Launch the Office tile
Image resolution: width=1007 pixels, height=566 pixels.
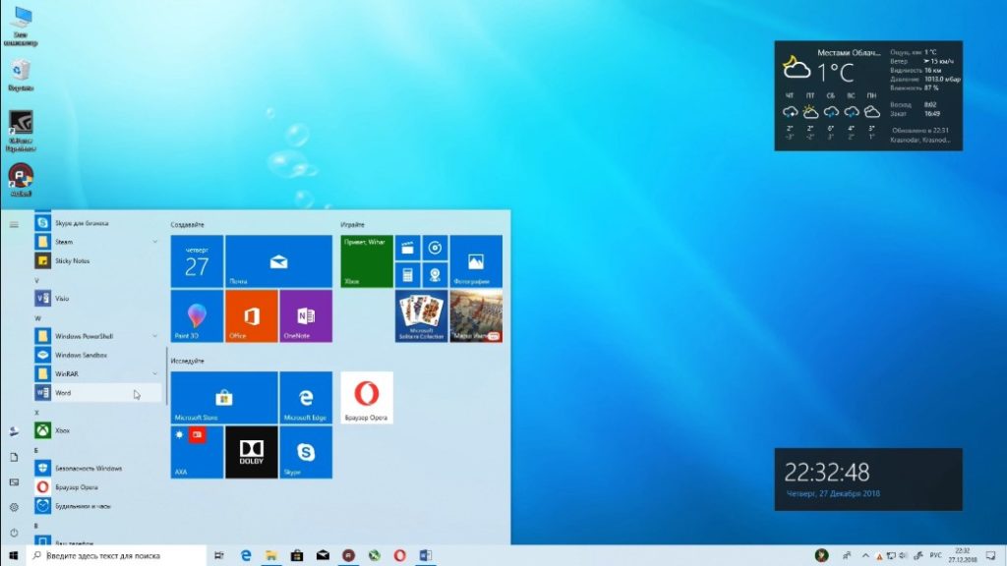pos(251,315)
